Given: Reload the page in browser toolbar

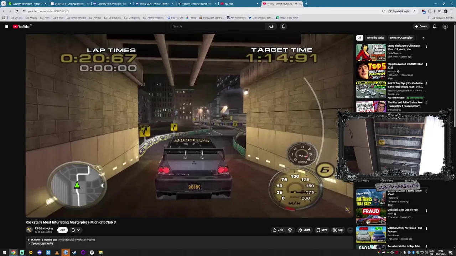Looking at the screenshot, I should (16, 11).
